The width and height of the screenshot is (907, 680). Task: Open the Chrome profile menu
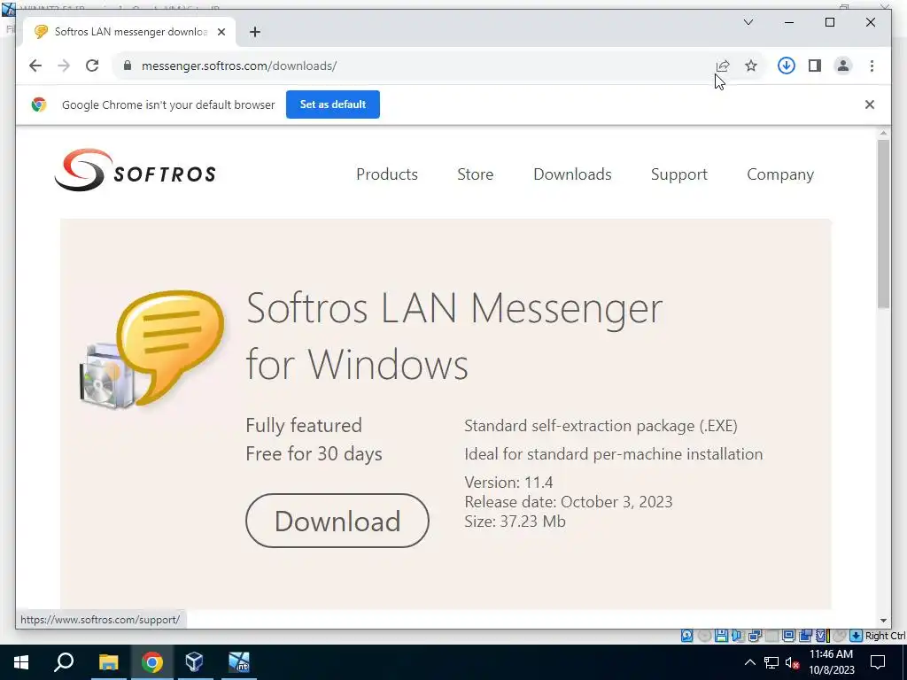843,66
